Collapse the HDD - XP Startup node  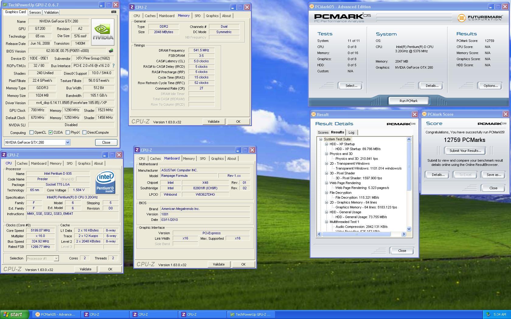tap(326, 144)
